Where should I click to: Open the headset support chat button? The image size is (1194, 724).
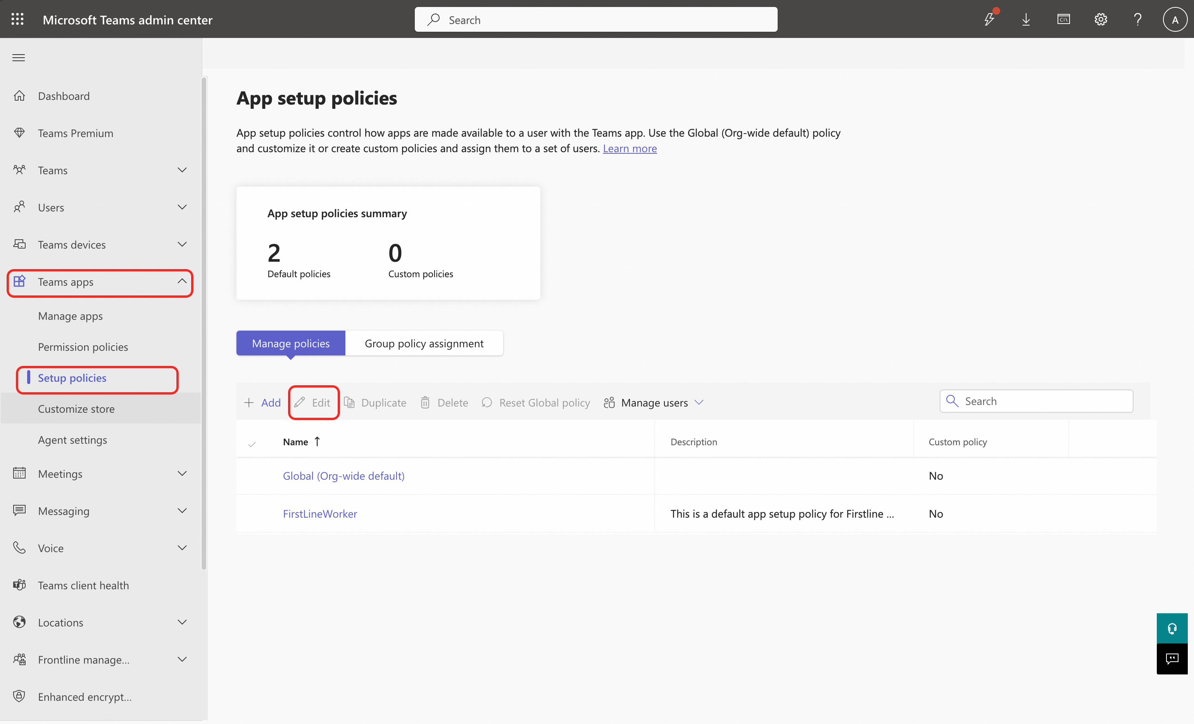pos(1172,628)
